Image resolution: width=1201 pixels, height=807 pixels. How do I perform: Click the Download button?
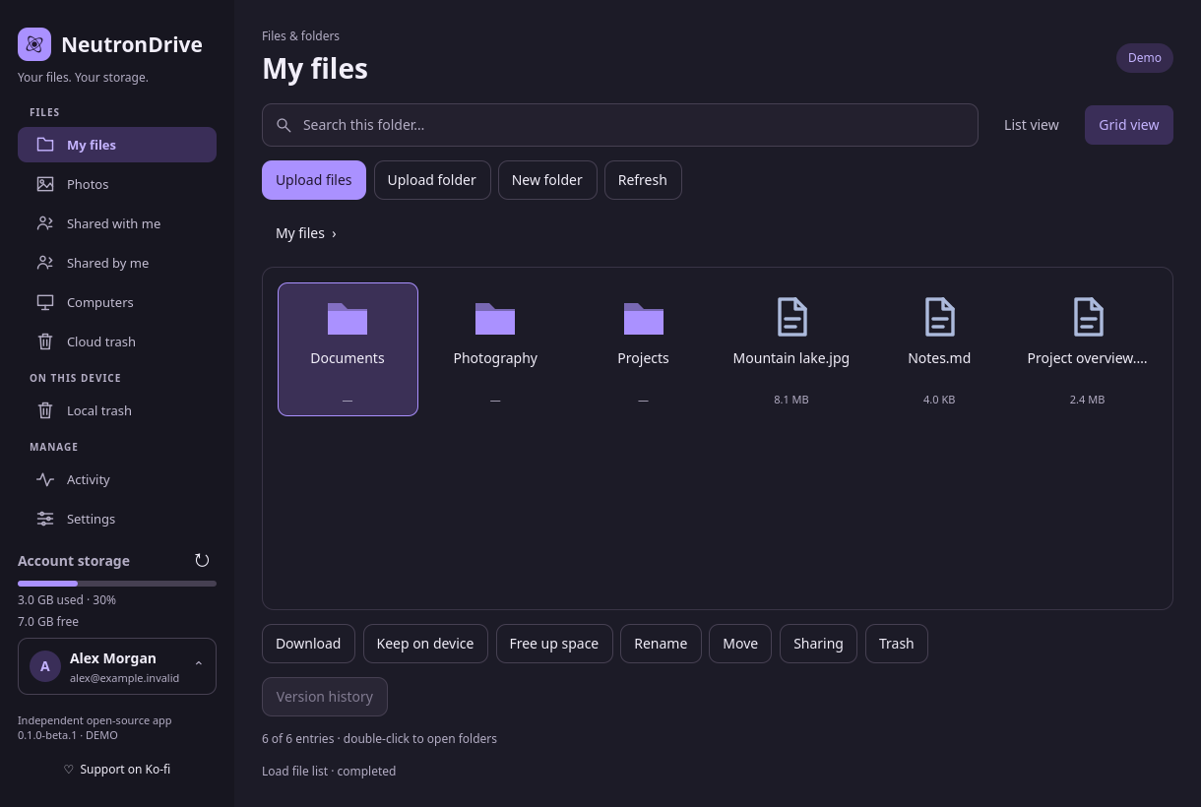tap(308, 644)
